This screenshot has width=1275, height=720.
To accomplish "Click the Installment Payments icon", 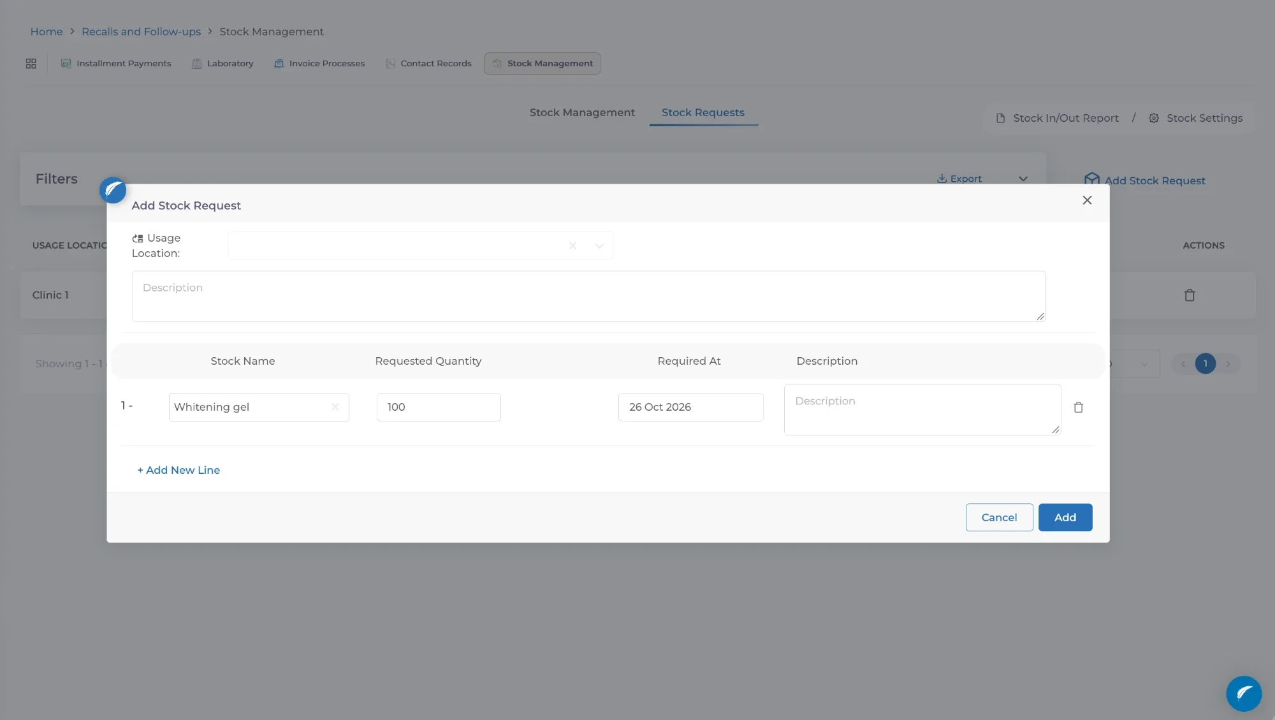I will pyautogui.click(x=66, y=64).
